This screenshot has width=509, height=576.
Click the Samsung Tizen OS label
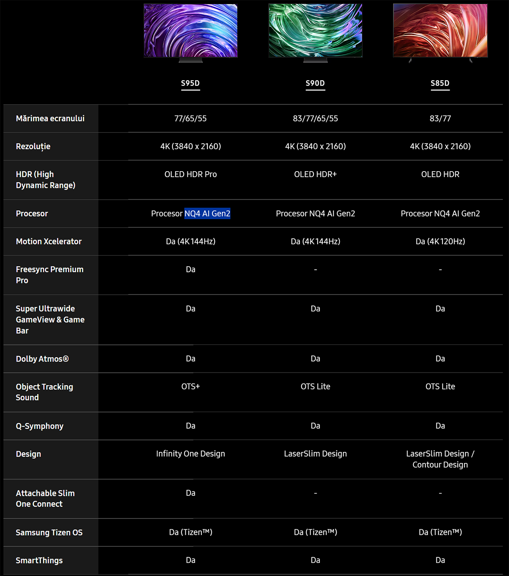(49, 533)
